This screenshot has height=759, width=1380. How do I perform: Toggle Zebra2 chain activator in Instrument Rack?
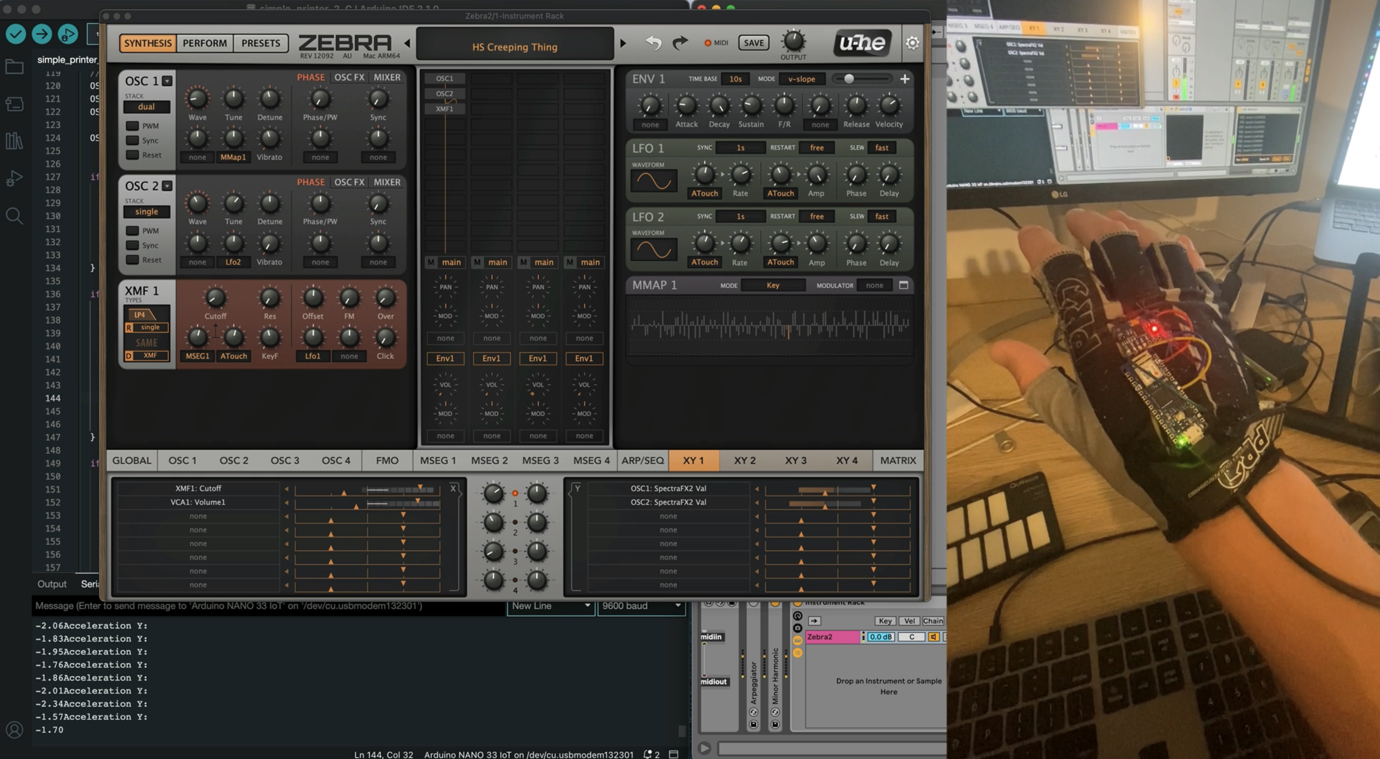pyautogui.click(x=933, y=637)
